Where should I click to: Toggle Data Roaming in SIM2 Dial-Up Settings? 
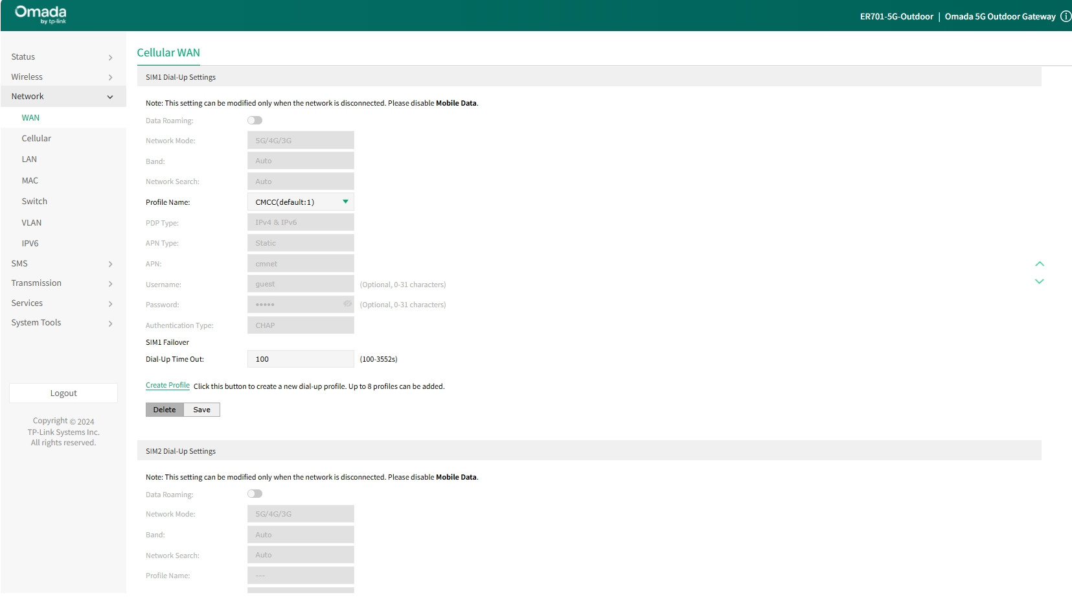click(x=255, y=493)
